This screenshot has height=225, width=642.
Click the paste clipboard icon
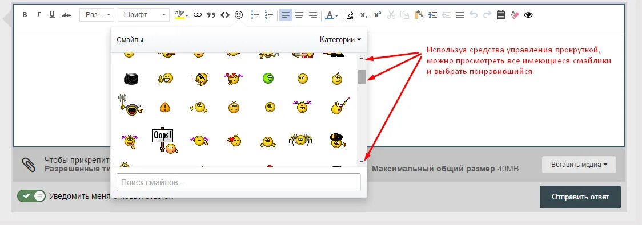pyautogui.click(x=419, y=15)
